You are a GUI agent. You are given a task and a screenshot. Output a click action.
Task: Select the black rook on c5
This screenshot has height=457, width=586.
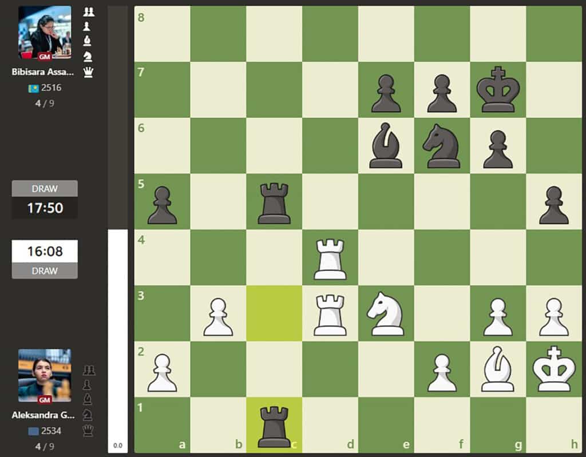(x=274, y=203)
